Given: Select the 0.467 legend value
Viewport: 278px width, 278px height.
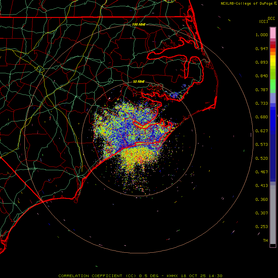Looking at the screenshot, I should coord(262,172).
